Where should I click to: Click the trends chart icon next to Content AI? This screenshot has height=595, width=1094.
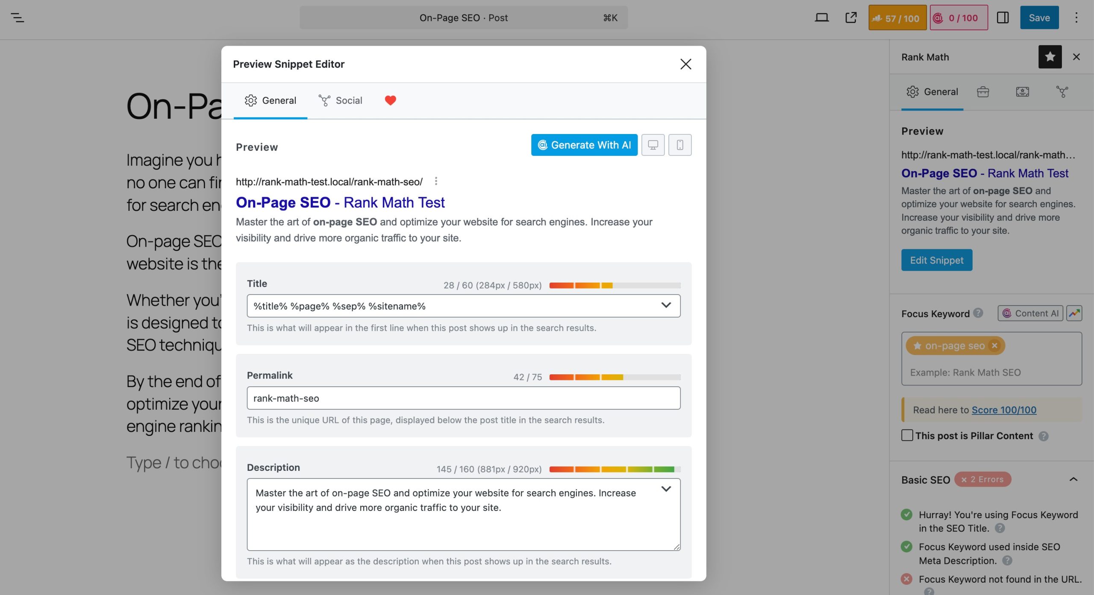(x=1074, y=313)
